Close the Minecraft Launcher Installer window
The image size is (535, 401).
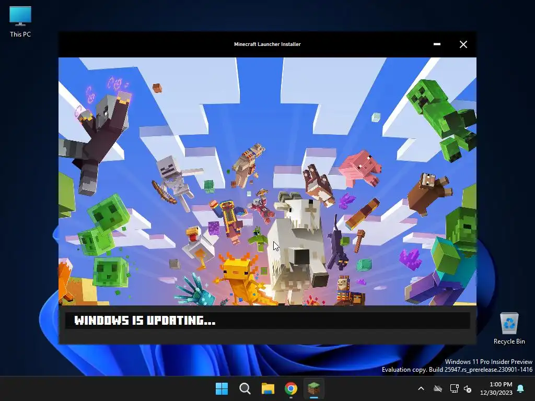click(463, 44)
